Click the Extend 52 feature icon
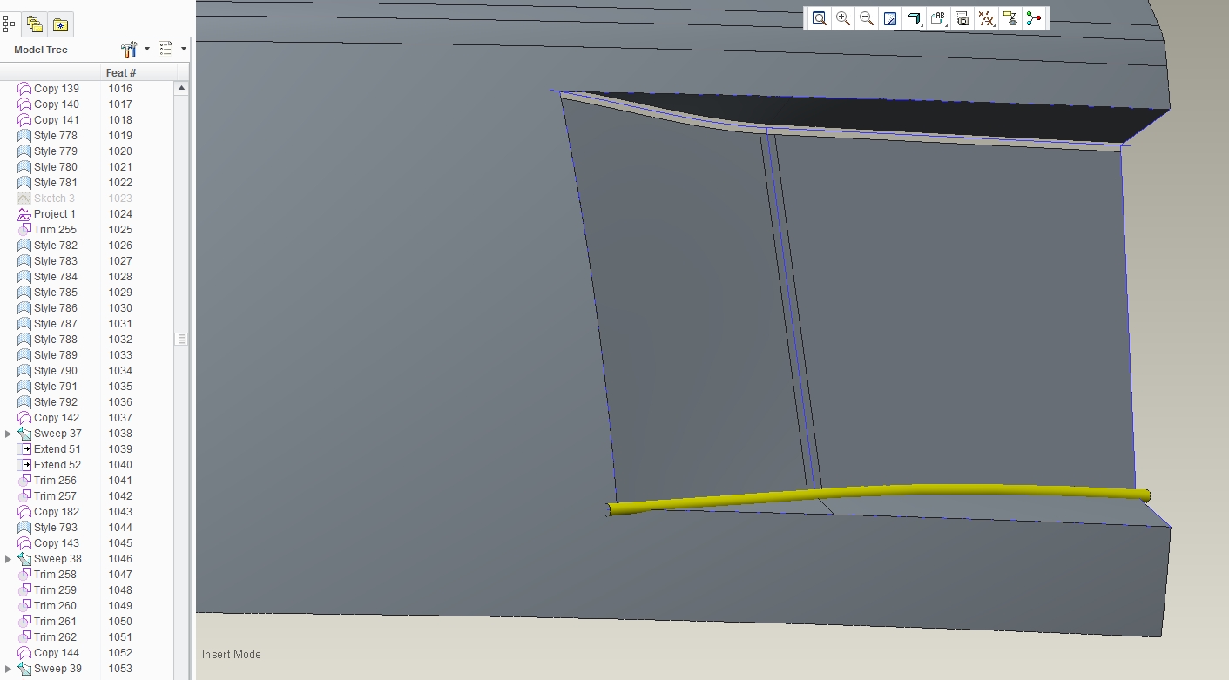Viewport: 1229px width, 680px height. (x=24, y=465)
